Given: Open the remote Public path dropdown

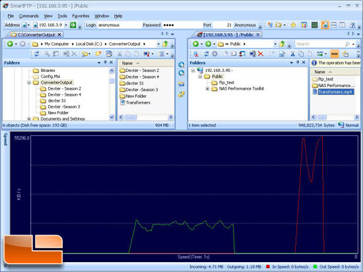Looking at the screenshot, I should [x=275, y=44].
